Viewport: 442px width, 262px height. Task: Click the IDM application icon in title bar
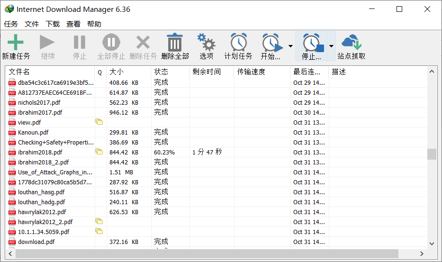point(9,9)
